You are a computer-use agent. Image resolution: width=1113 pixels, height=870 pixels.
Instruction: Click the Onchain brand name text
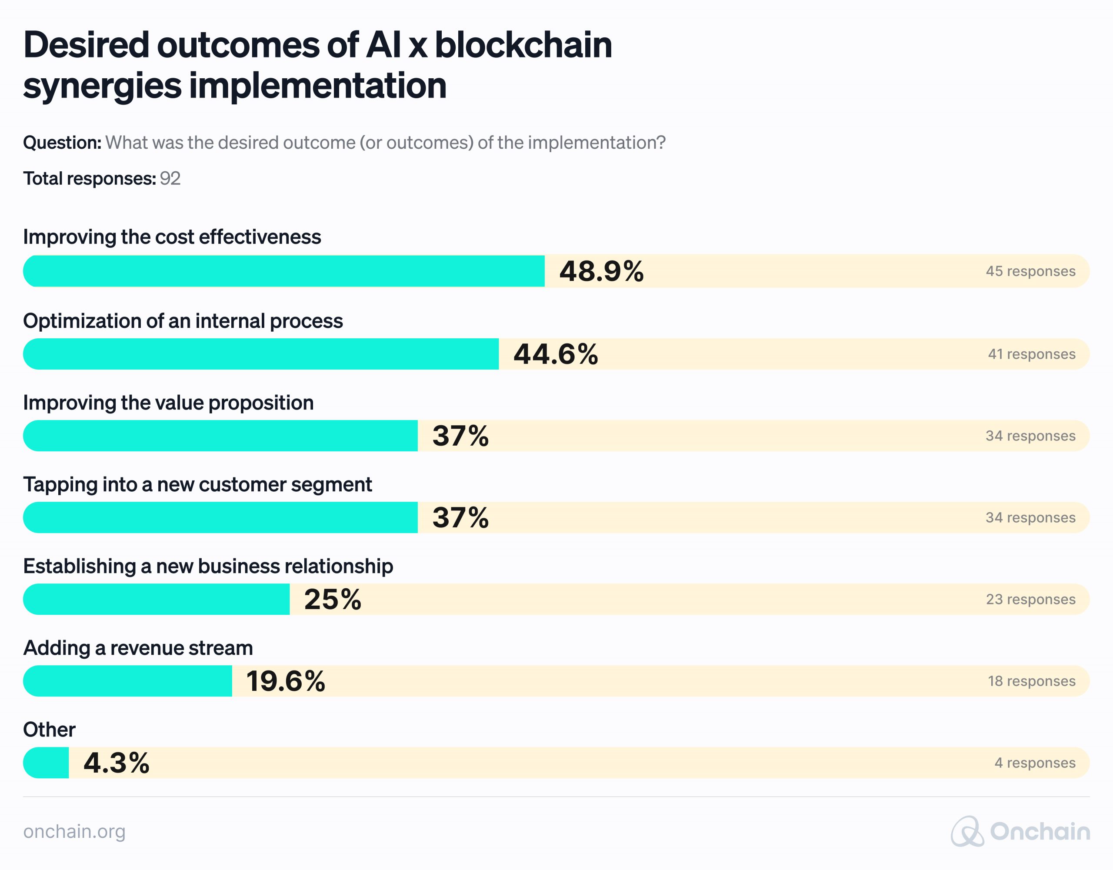click(1040, 831)
